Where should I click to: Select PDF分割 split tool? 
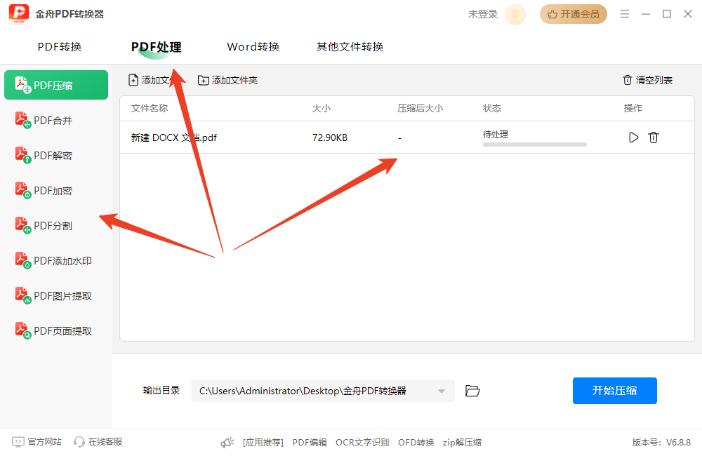53,226
